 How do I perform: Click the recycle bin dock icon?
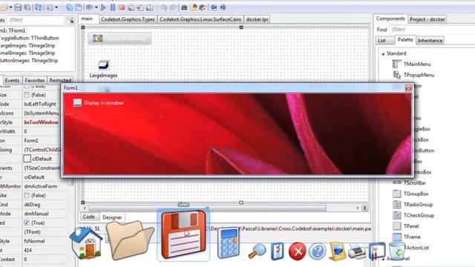click(x=396, y=251)
